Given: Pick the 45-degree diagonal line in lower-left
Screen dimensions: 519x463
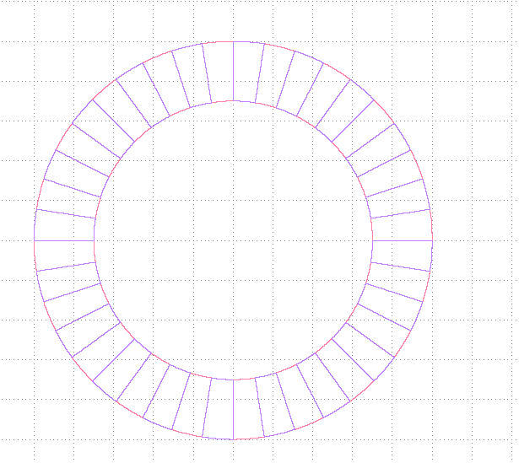Looking at the screenshot, I should (x=114, y=360).
